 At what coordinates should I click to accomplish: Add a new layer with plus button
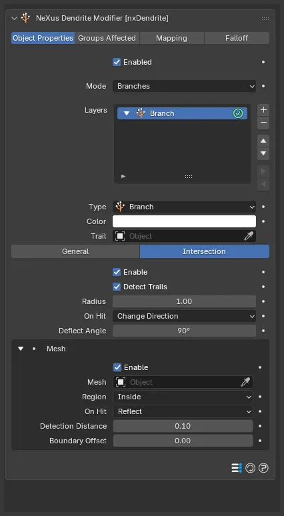(263, 110)
